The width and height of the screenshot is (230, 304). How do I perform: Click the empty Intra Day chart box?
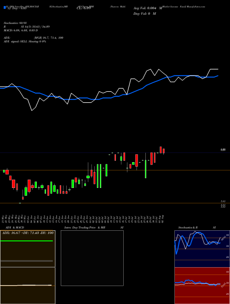tap(92, 258)
